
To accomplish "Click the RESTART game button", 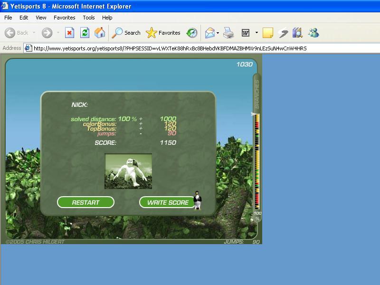I will click(85, 202).
